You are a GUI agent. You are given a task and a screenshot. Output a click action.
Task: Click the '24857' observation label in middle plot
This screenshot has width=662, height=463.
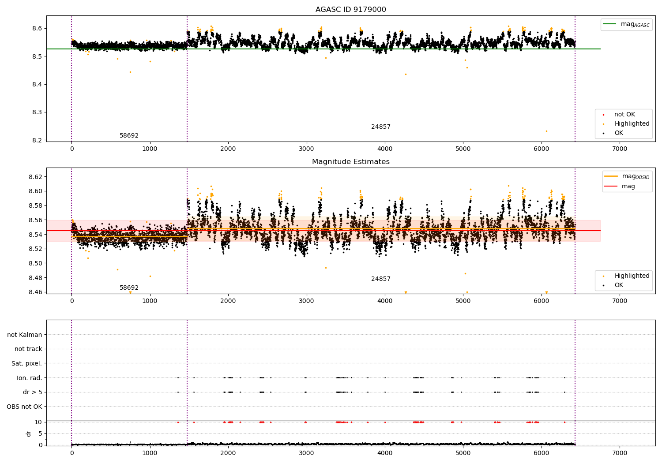click(380, 279)
